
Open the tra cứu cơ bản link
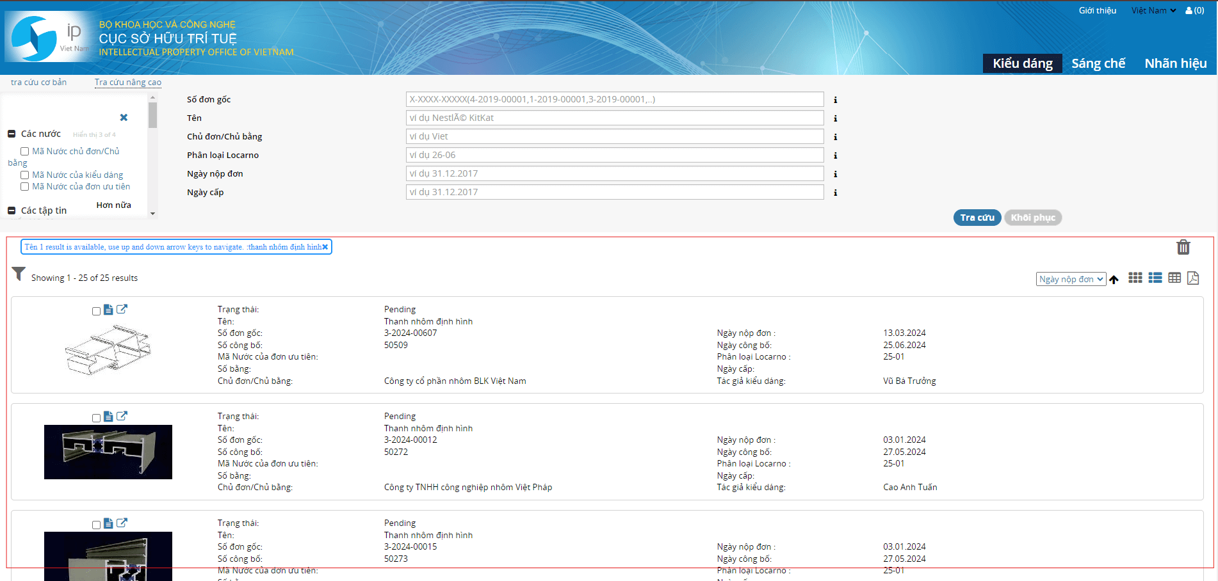tap(38, 83)
